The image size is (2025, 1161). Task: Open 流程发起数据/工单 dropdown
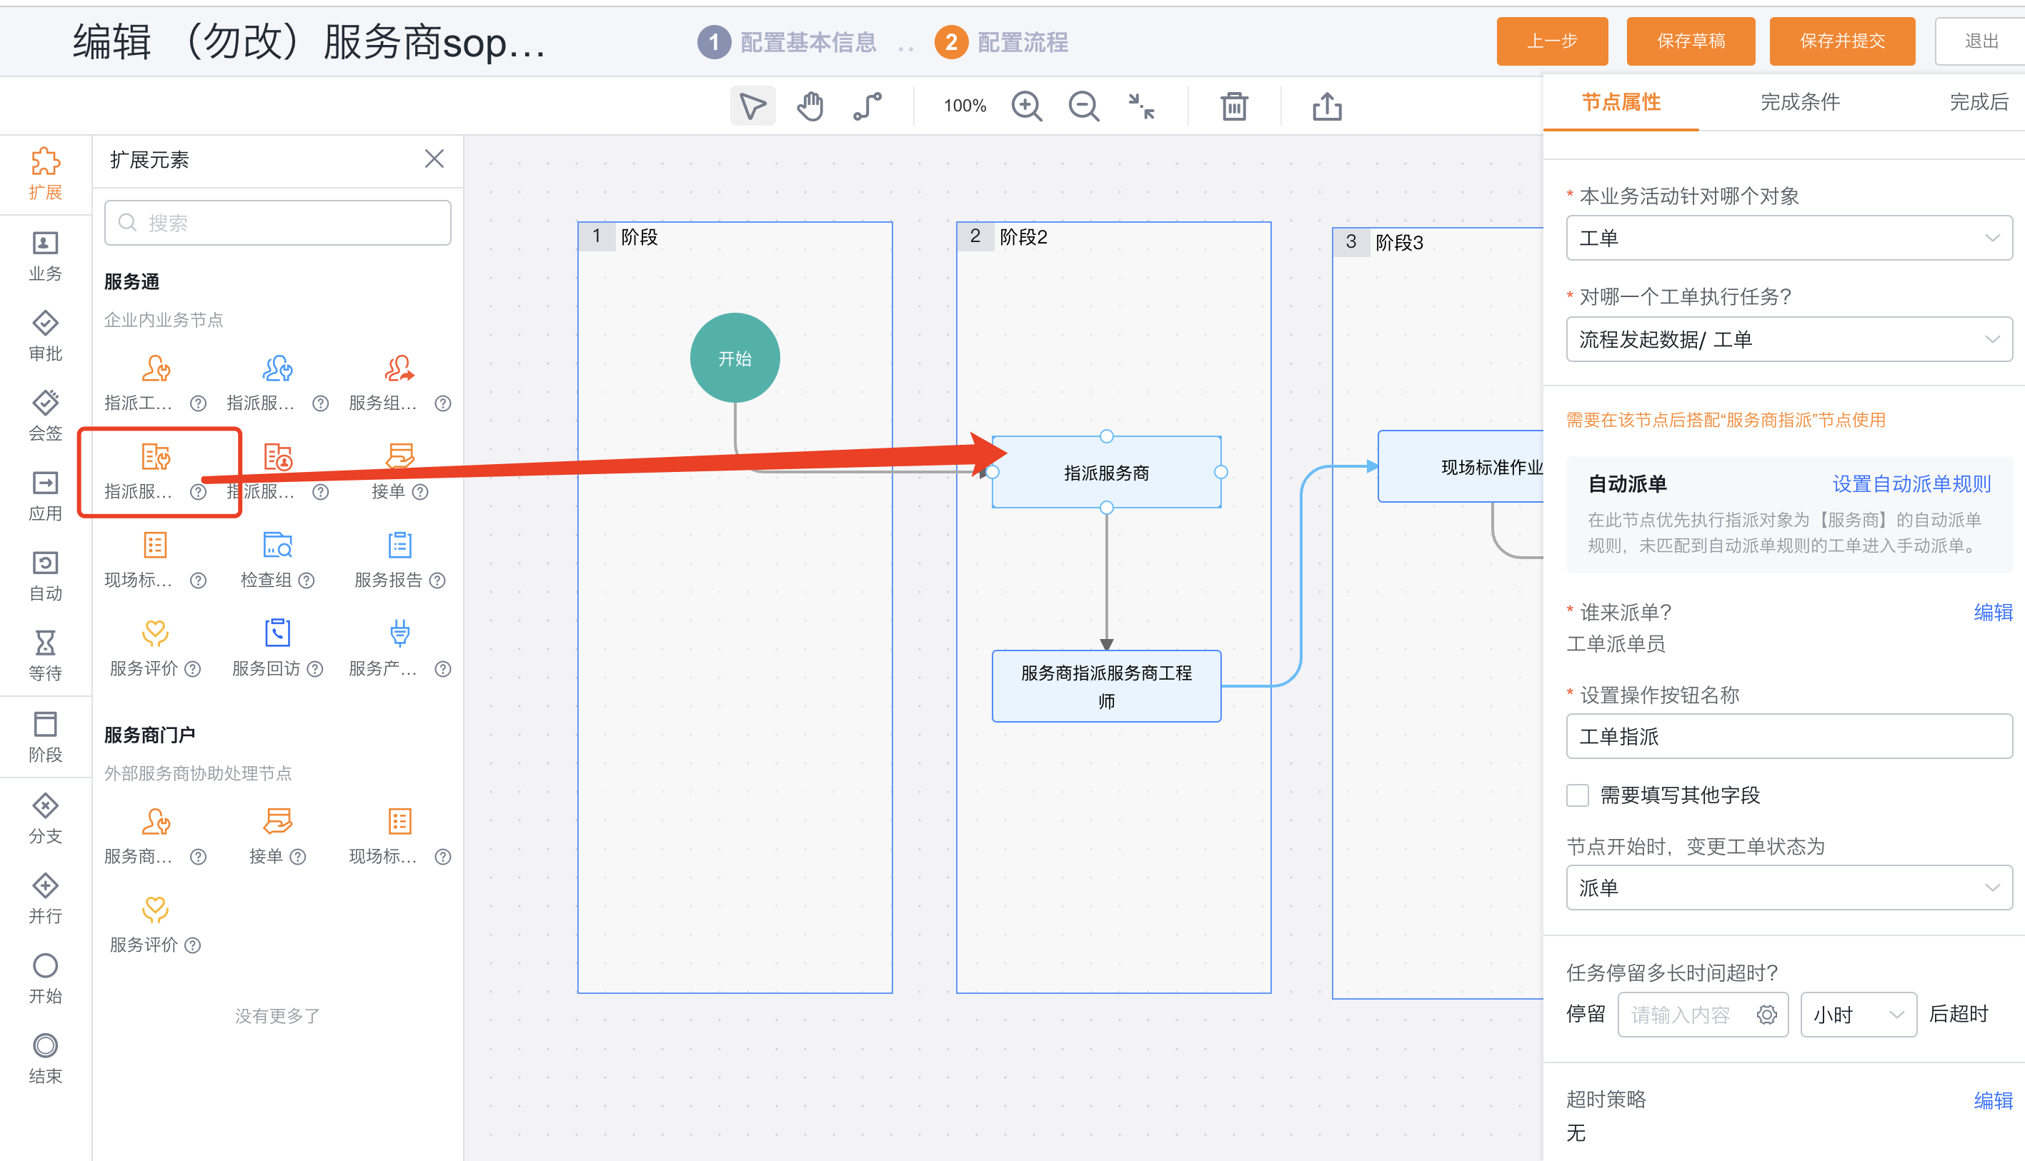[x=1788, y=339]
